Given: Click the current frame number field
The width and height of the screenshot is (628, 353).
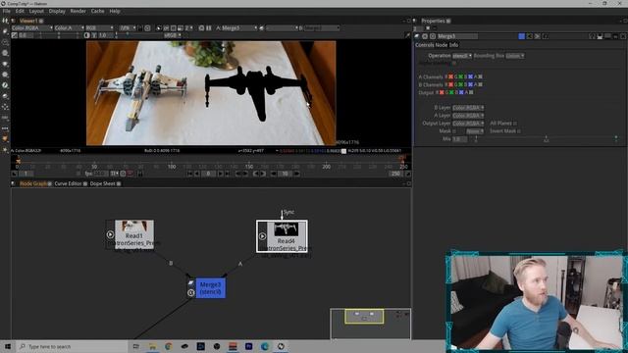Looking at the screenshot, I should [x=208, y=174].
